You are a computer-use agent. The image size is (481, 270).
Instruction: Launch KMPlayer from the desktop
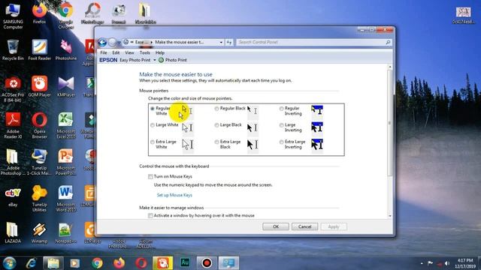[x=66, y=86]
